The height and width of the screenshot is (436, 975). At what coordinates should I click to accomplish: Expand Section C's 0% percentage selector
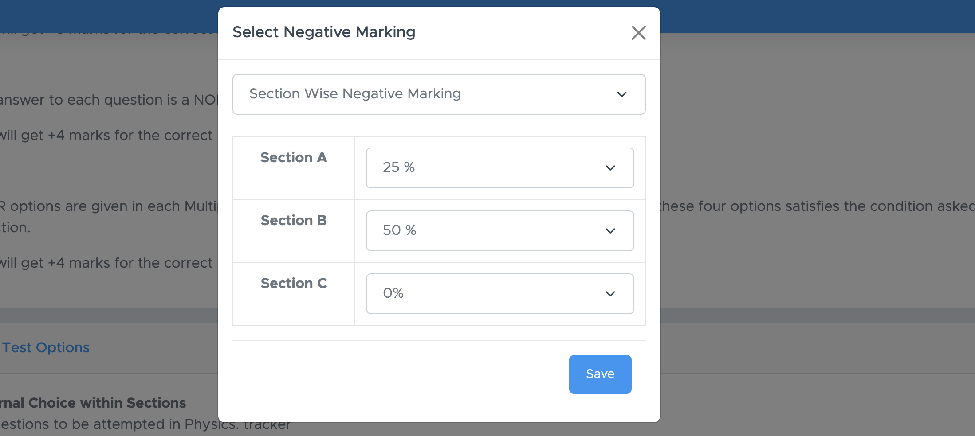tap(499, 293)
